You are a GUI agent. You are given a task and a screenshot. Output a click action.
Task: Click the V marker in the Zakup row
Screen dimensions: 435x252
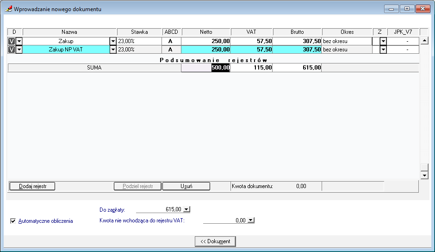pyautogui.click(x=12, y=41)
